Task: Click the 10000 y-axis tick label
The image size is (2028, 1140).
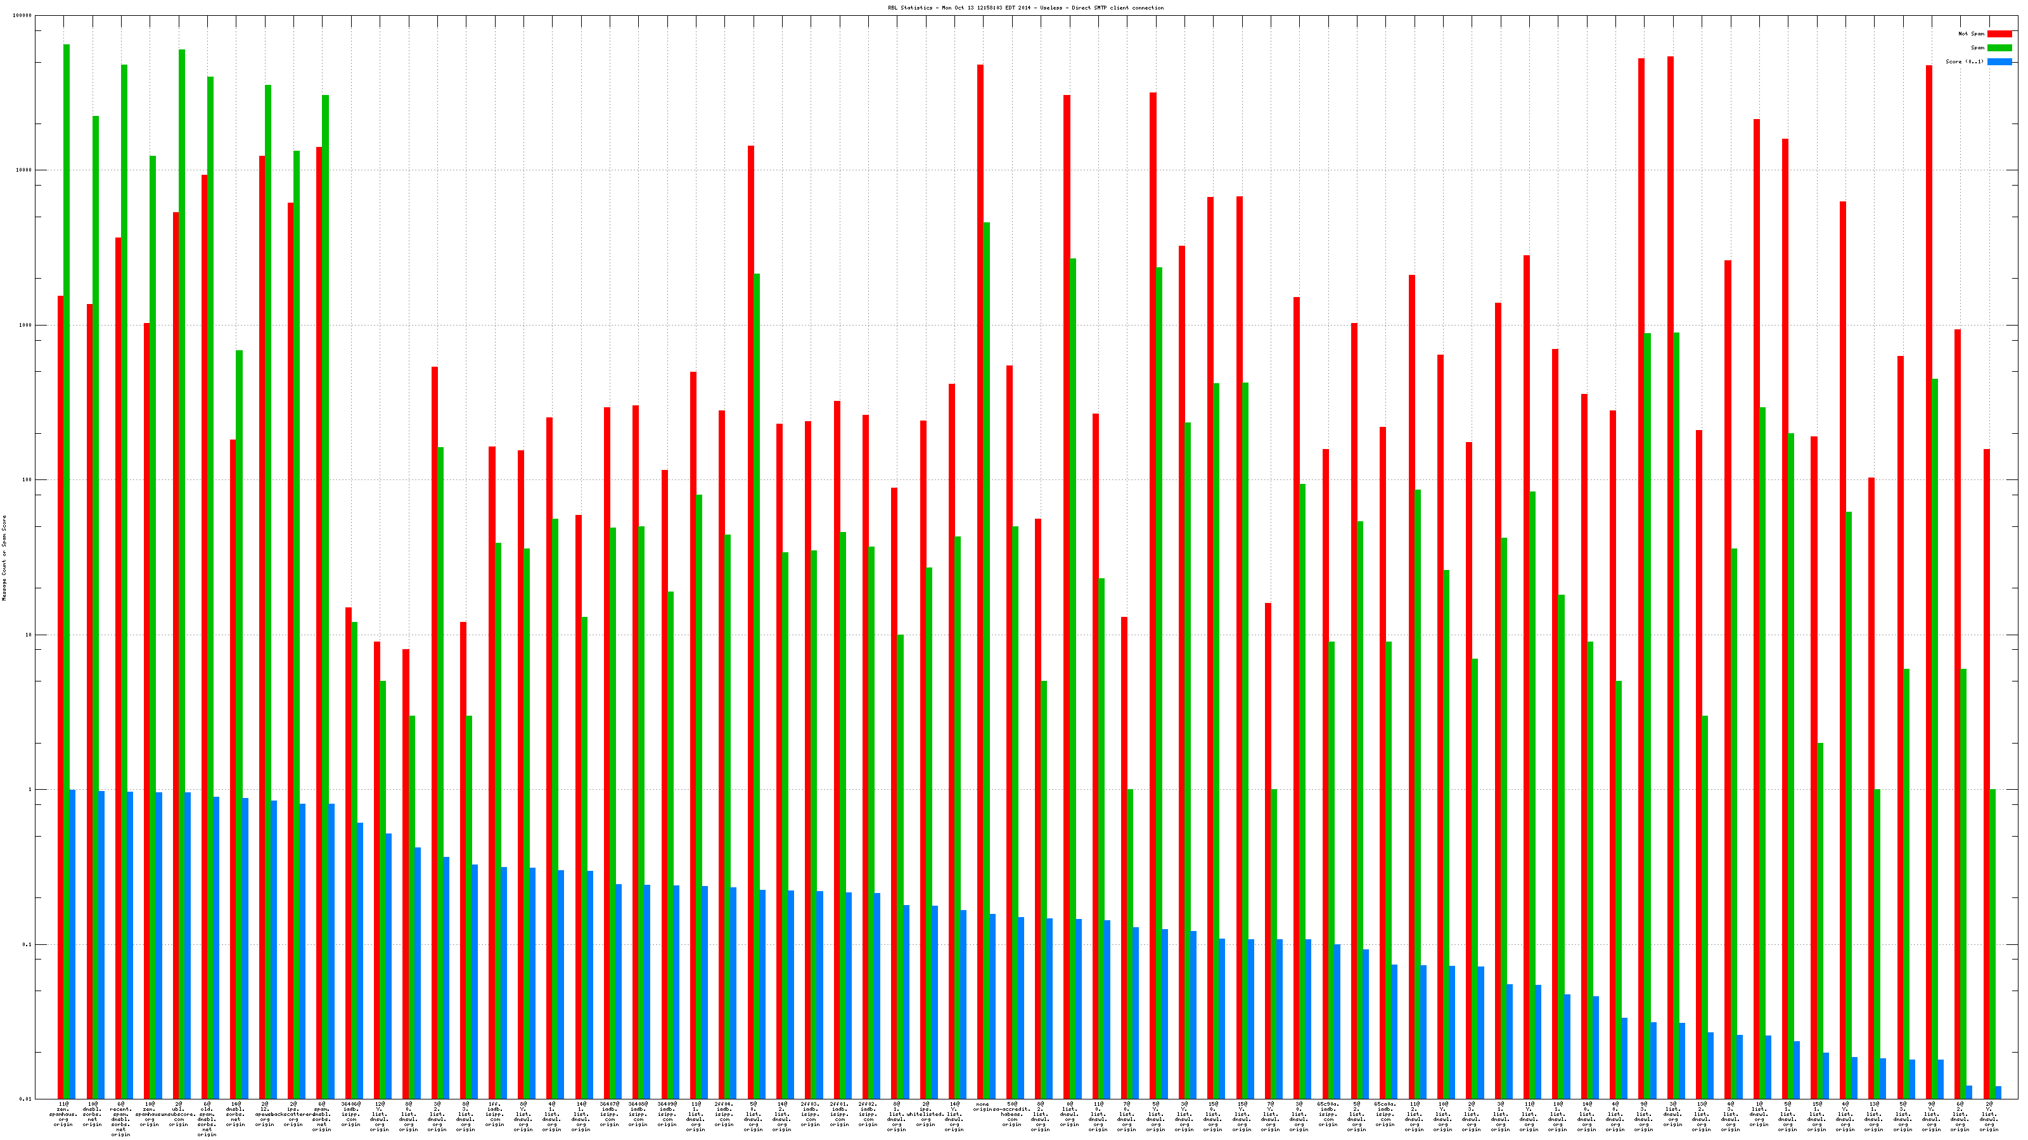Action: pos(23,171)
